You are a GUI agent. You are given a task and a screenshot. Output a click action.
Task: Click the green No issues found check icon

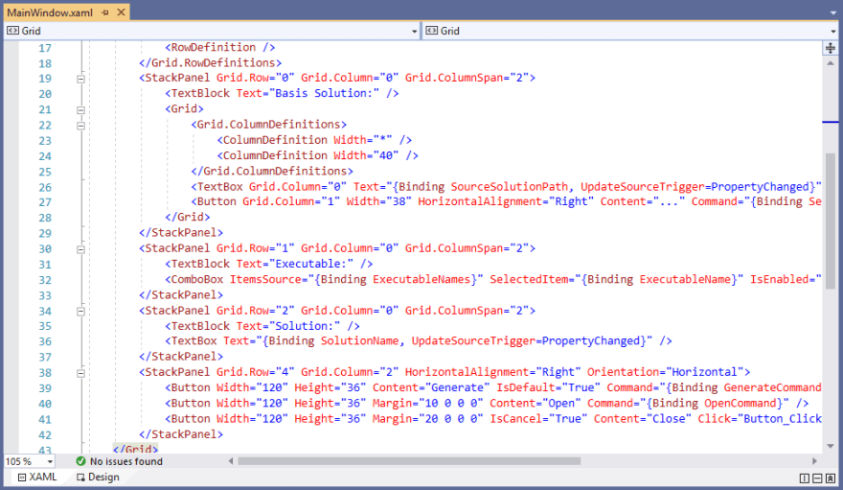click(x=80, y=461)
